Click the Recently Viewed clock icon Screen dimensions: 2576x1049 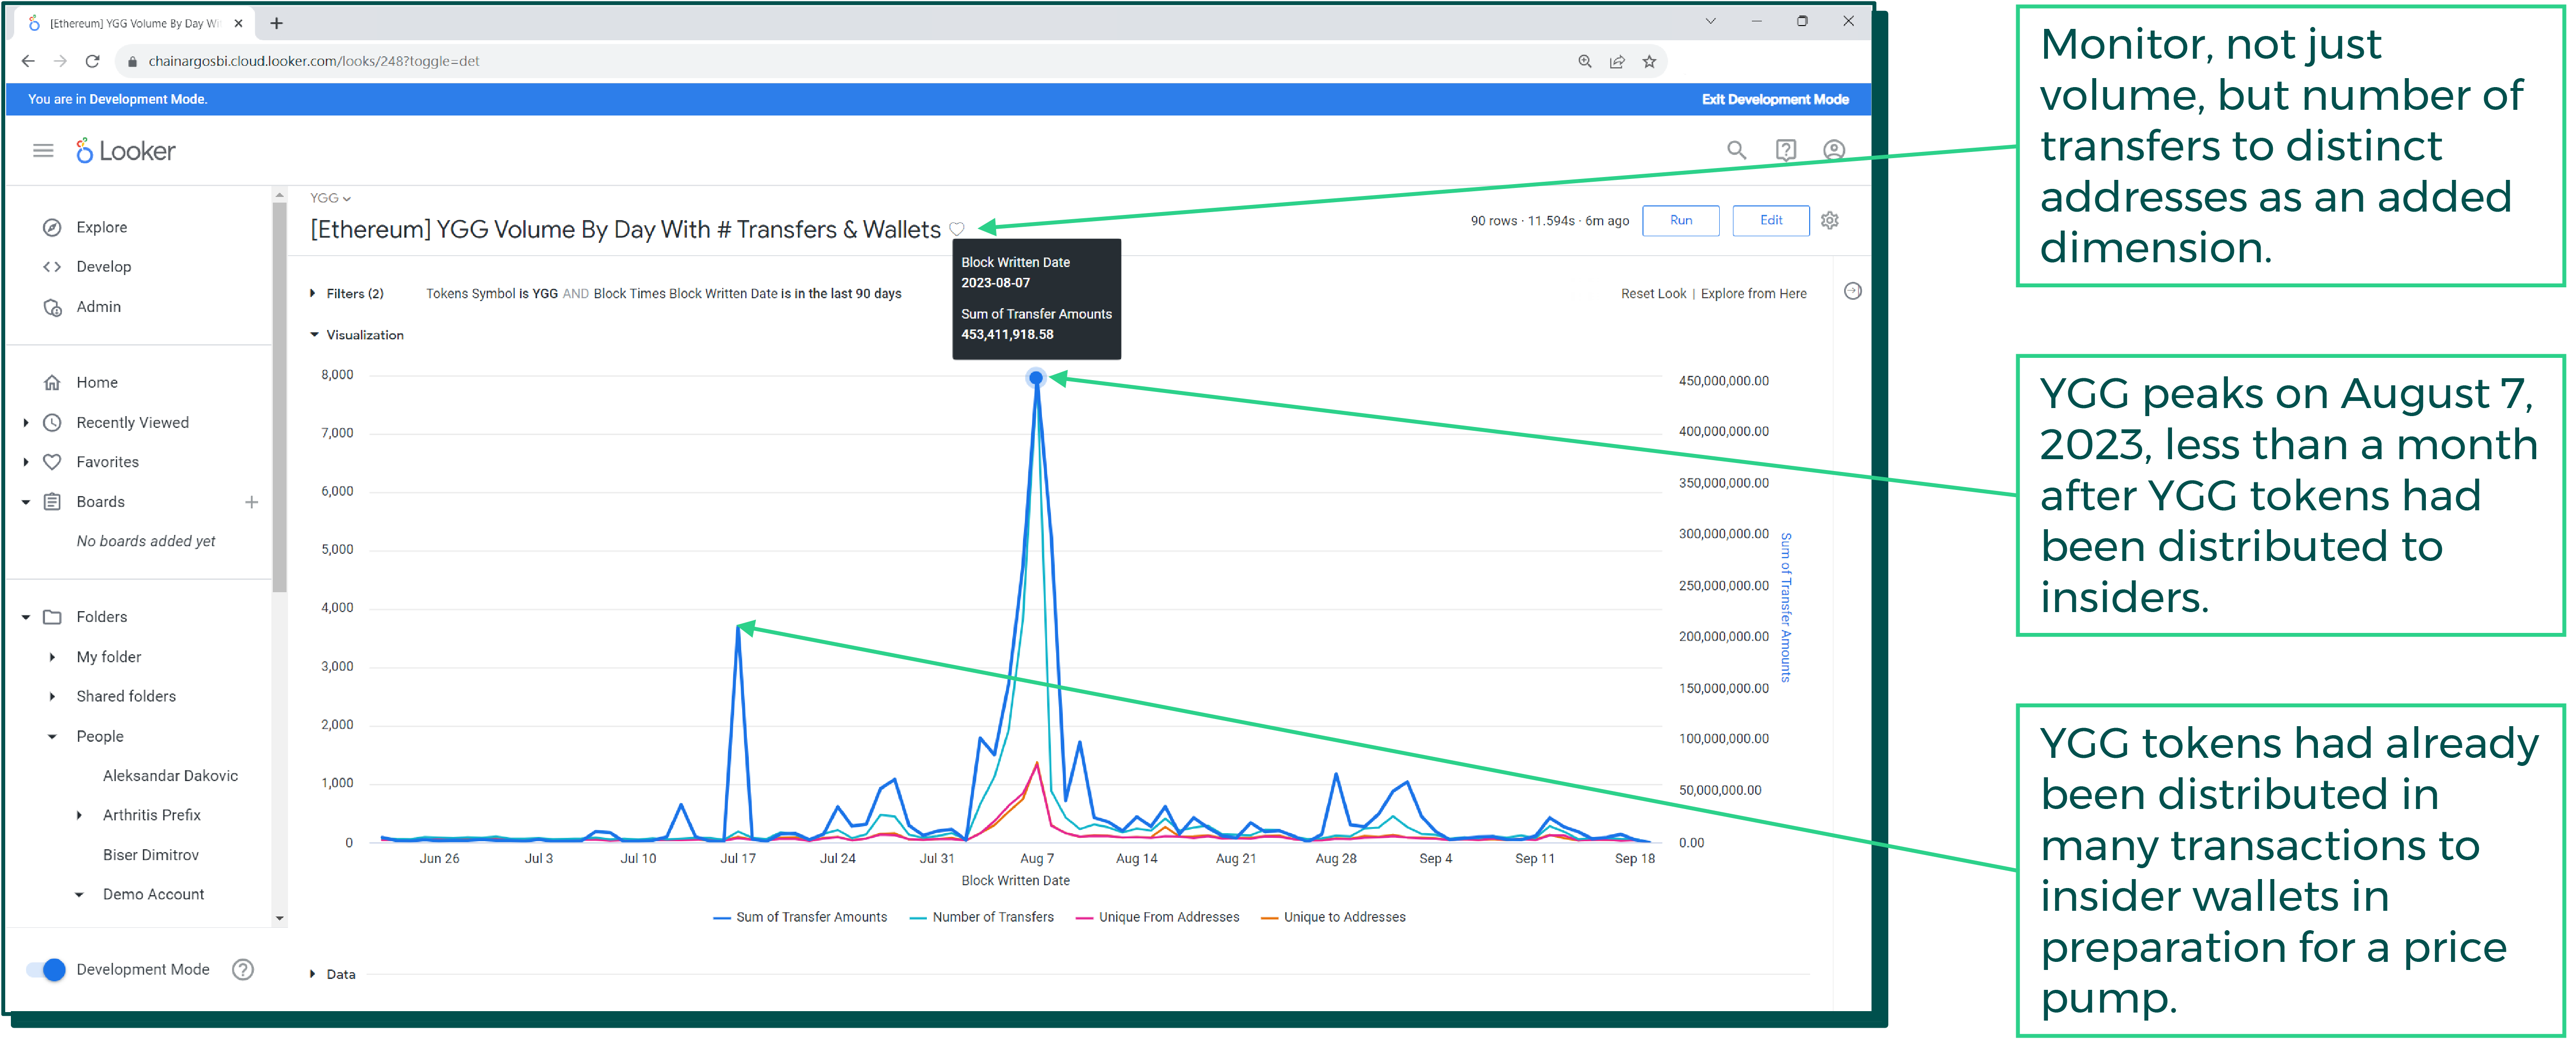pyautogui.click(x=52, y=423)
